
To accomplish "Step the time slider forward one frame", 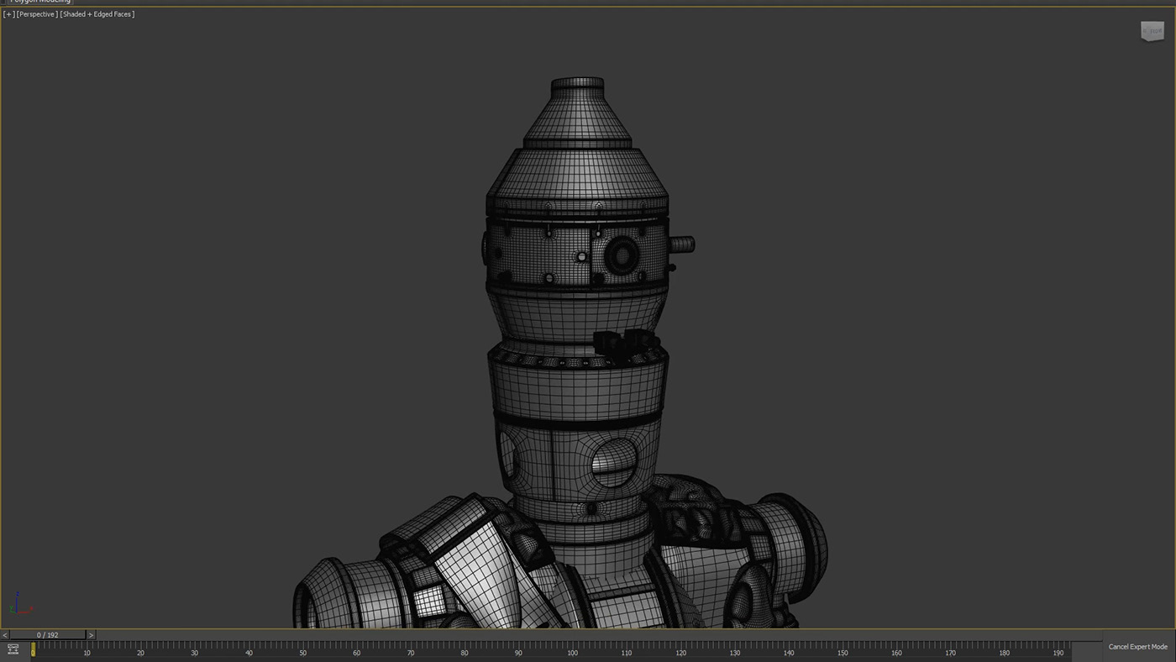I will coord(91,635).
